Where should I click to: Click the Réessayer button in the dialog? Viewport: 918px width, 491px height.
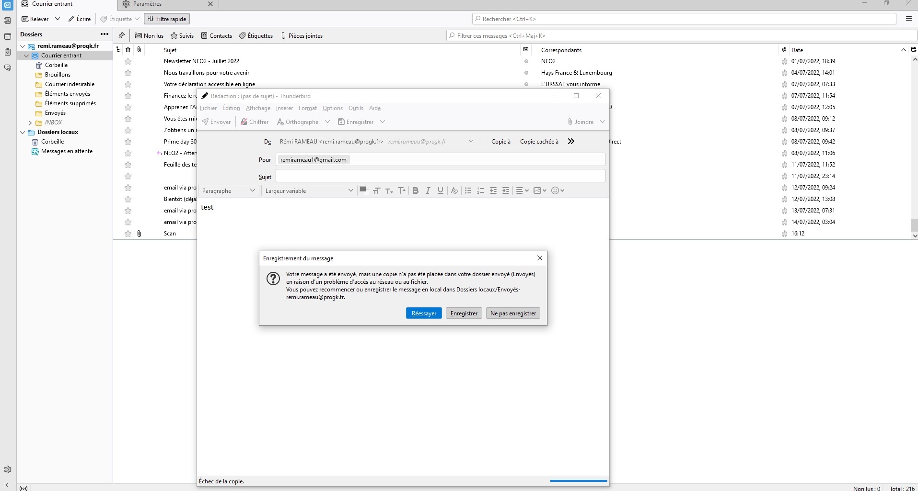tap(424, 313)
